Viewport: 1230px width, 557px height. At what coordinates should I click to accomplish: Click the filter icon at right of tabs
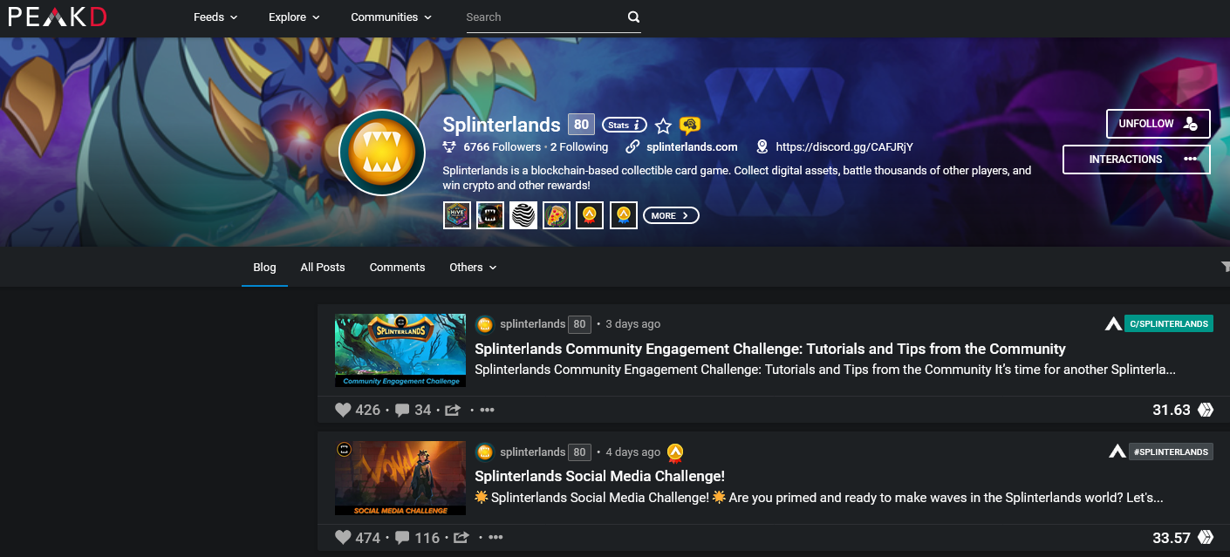click(x=1225, y=267)
